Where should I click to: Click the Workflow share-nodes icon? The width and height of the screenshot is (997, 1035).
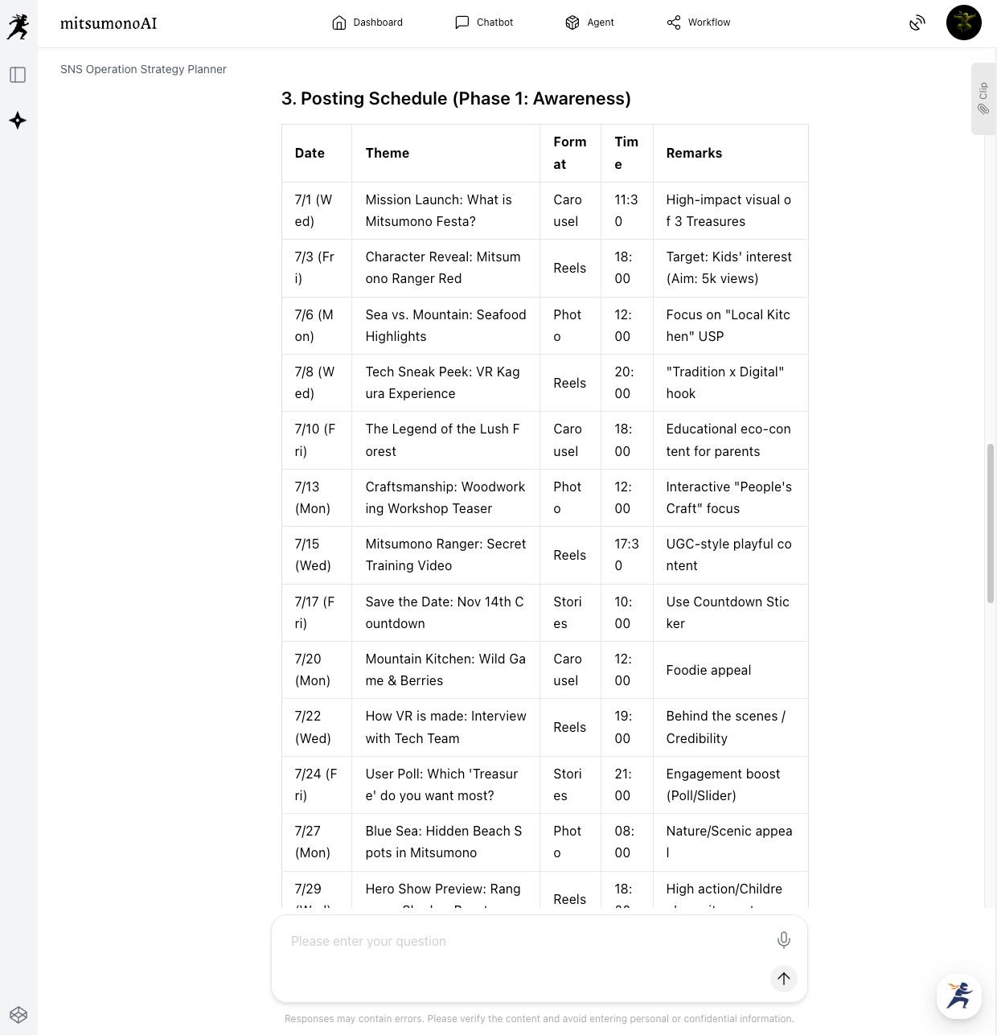coord(674,23)
